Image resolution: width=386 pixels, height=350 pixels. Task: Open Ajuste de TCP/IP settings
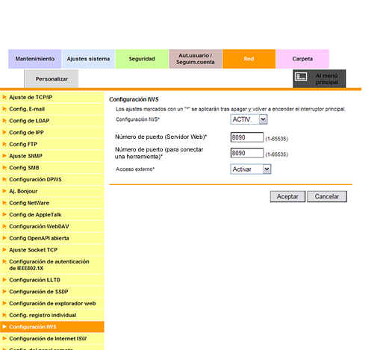click(x=52, y=97)
